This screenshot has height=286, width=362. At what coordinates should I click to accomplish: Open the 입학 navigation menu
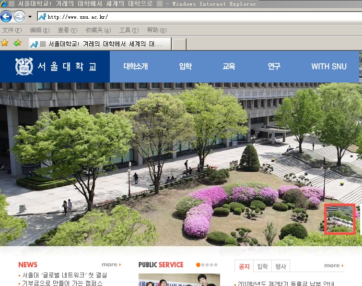(186, 66)
